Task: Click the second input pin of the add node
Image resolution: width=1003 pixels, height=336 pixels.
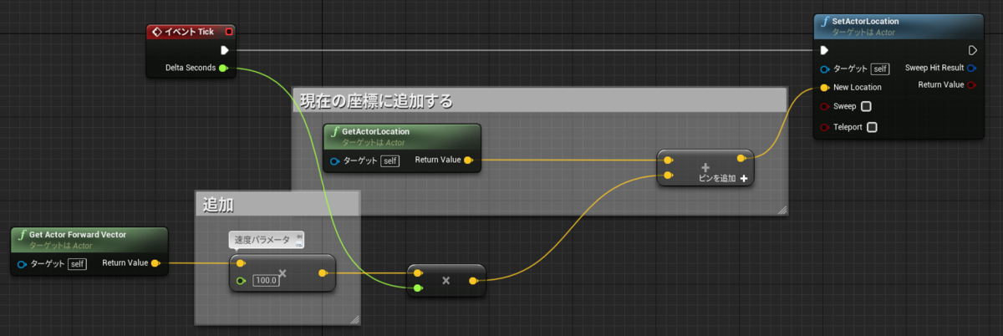Action: coord(669,176)
